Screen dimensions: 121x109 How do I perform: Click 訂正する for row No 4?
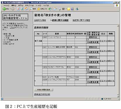coord(103,81)
